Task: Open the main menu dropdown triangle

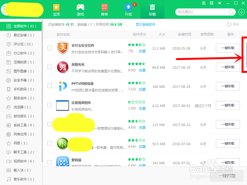Action: point(219,3)
